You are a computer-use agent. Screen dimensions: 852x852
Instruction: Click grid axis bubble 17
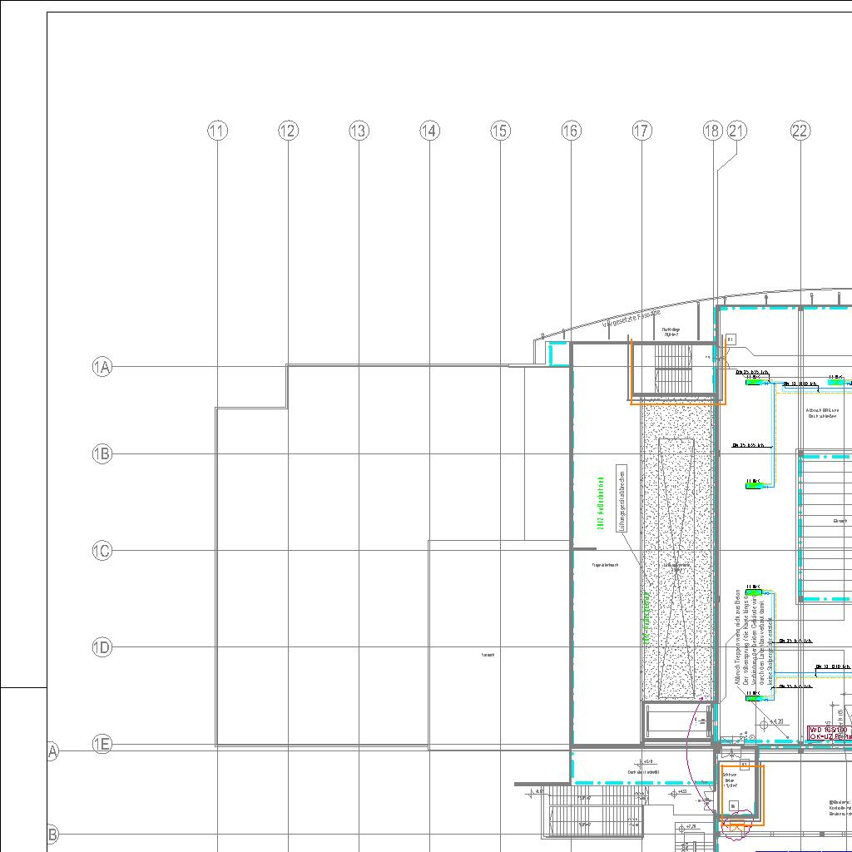(x=641, y=131)
